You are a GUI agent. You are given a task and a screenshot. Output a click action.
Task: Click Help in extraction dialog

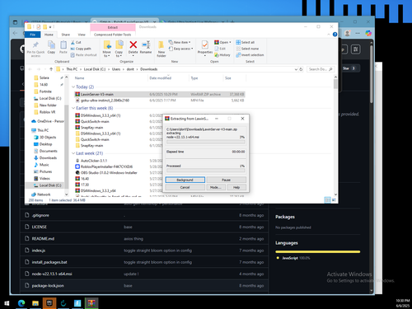pyautogui.click(x=236, y=187)
